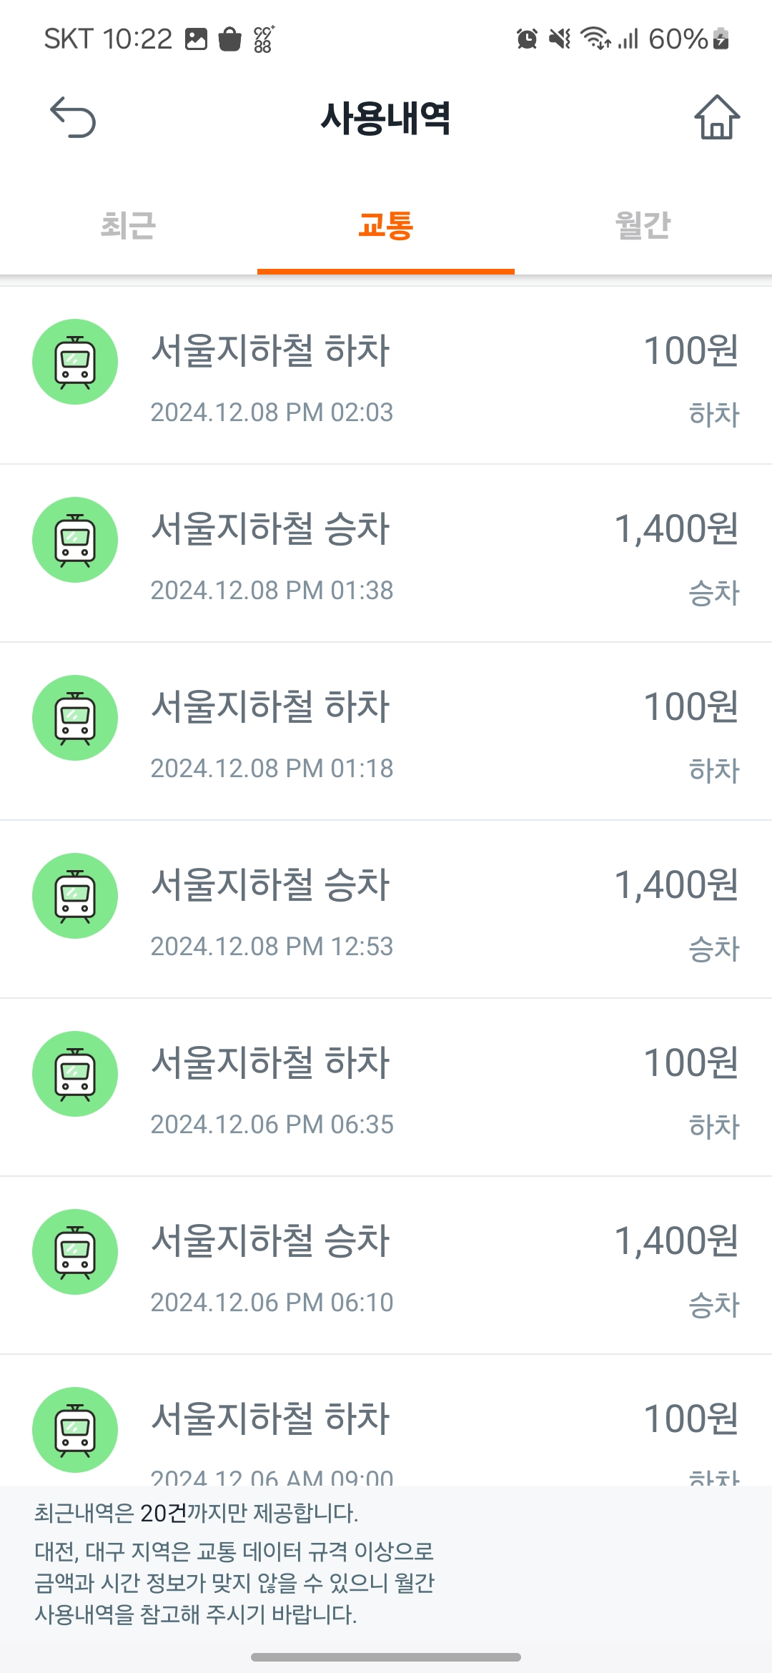Open the 월간 tab
This screenshot has height=1673, width=772.
[x=643, y=226]
